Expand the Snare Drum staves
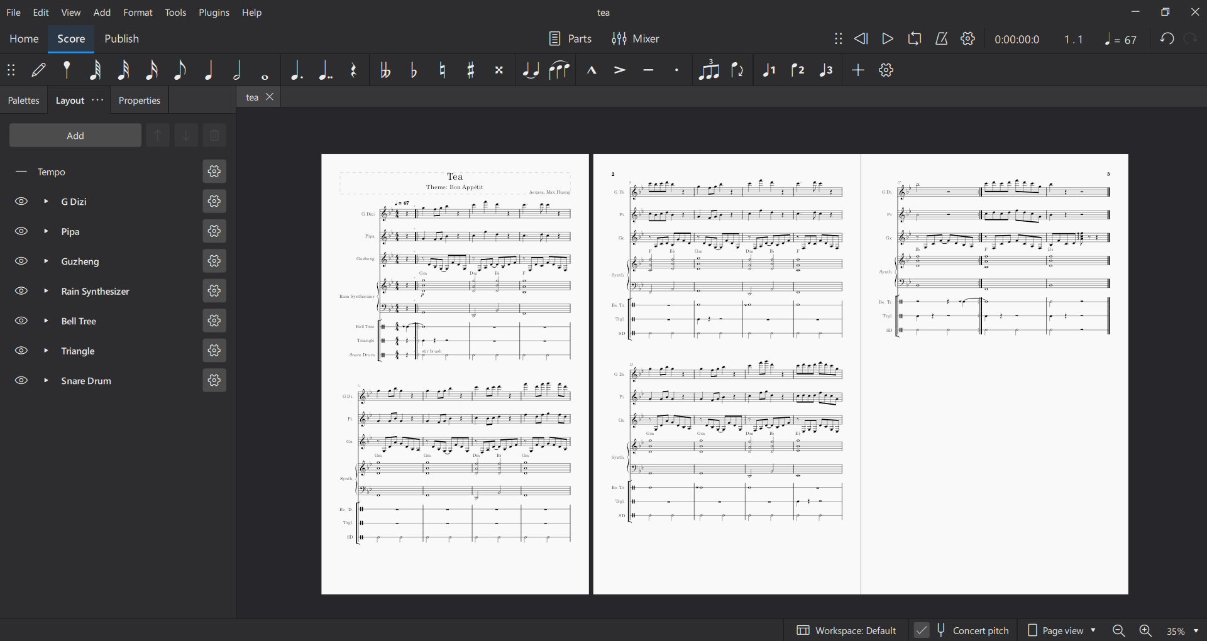Image resolution: width=1207 pixels, height=641 pixels. [46, 381]
